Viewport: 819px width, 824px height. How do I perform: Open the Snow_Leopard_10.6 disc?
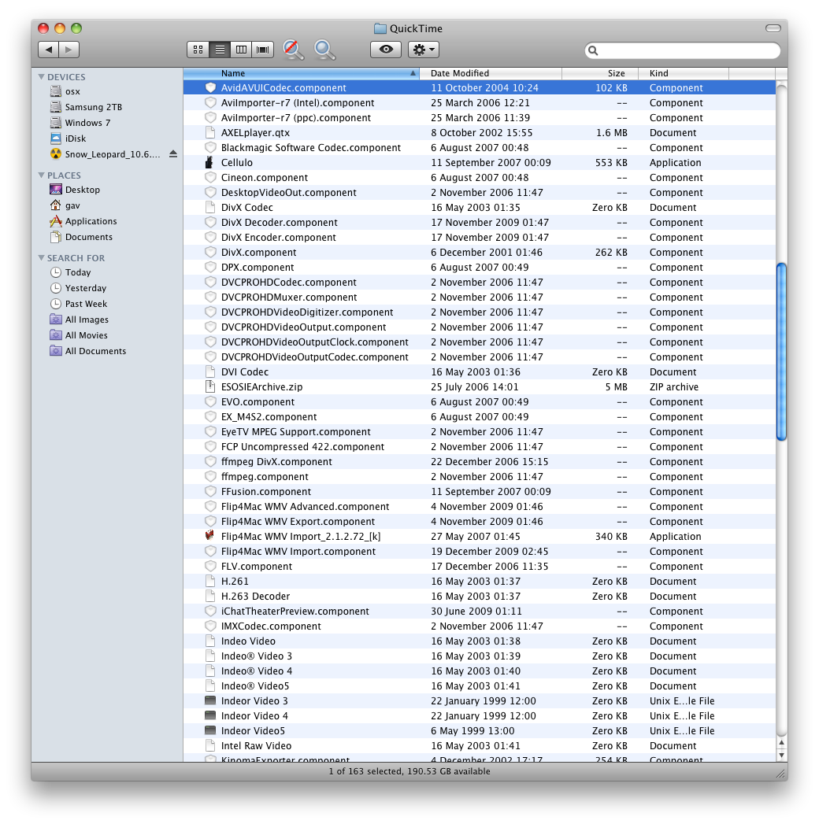coord(112,154)
